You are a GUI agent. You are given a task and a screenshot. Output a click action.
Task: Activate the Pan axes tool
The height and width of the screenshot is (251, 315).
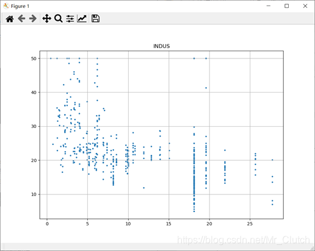click(x=46, y=19)
